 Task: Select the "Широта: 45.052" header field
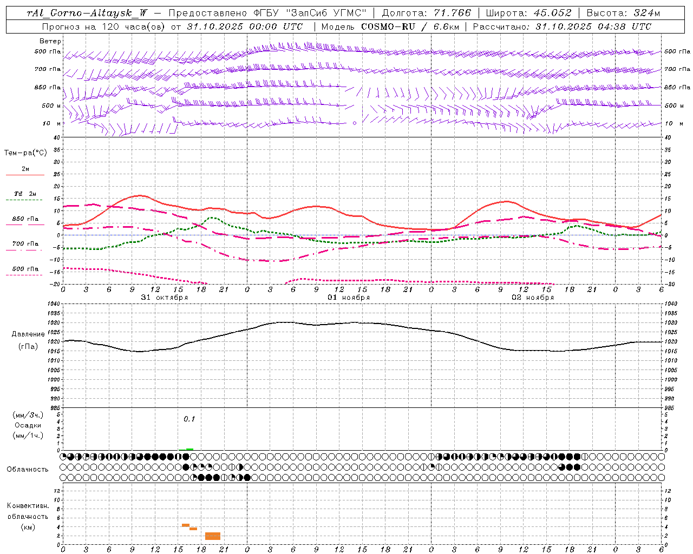(x=528, y=14)
